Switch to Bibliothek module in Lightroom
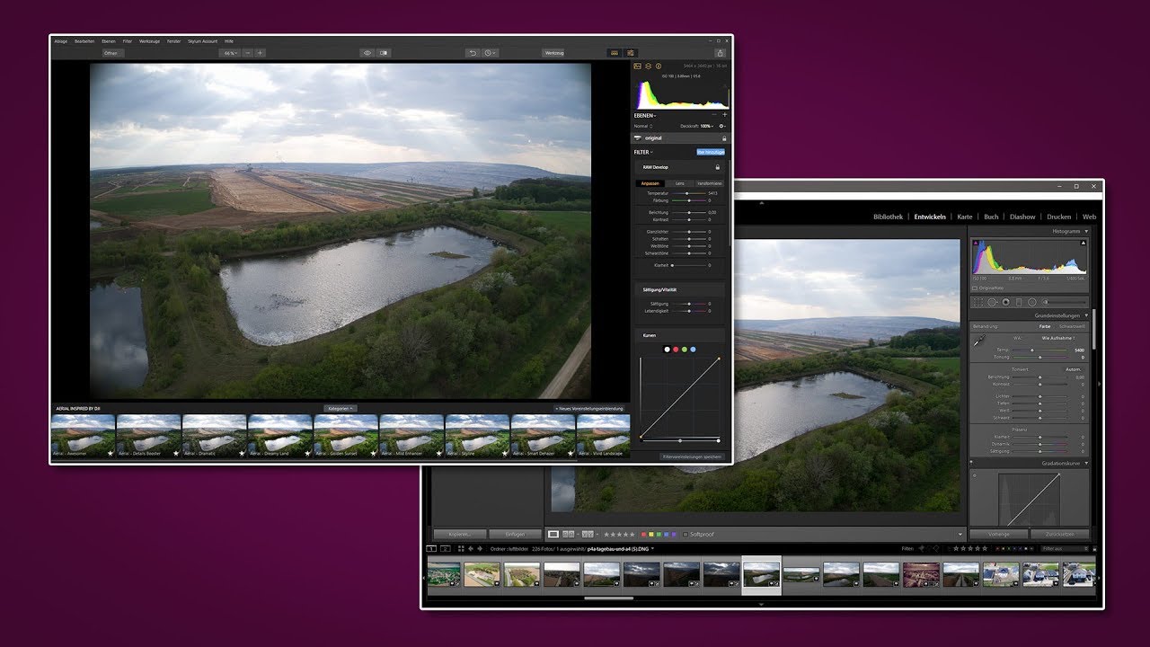Image resolution: width=1150 pixels, height=647 pixels. (x=888, y=217)
